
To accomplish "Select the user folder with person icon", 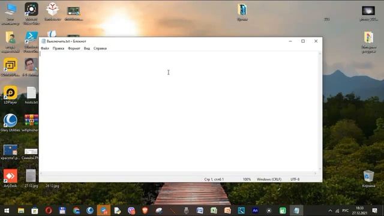I will pos(10,41).
